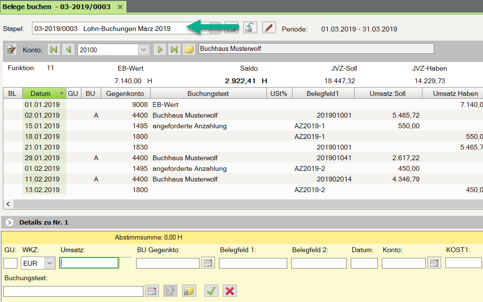Open the Konto number dropdown arrow
This screenshot has width=483, height=302.
click(x=143, y=49)
